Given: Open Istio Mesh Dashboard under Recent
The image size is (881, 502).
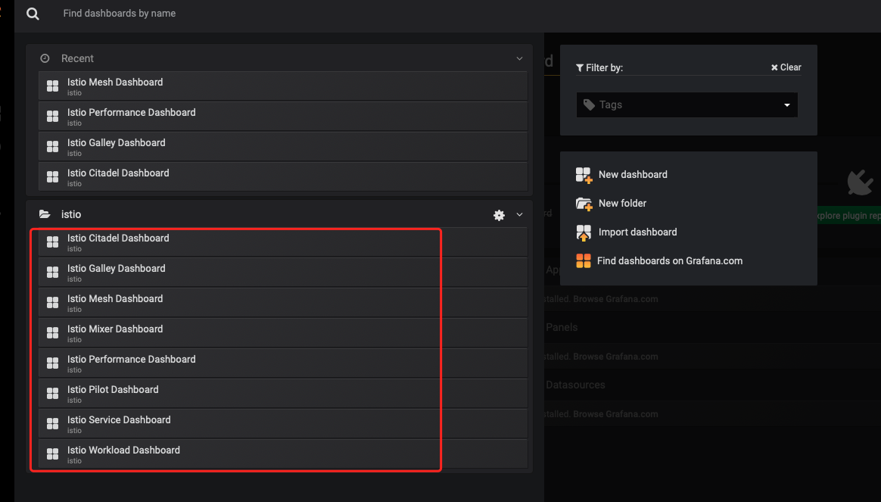Looking at the screenshot, I should click(x=282, y=86).
